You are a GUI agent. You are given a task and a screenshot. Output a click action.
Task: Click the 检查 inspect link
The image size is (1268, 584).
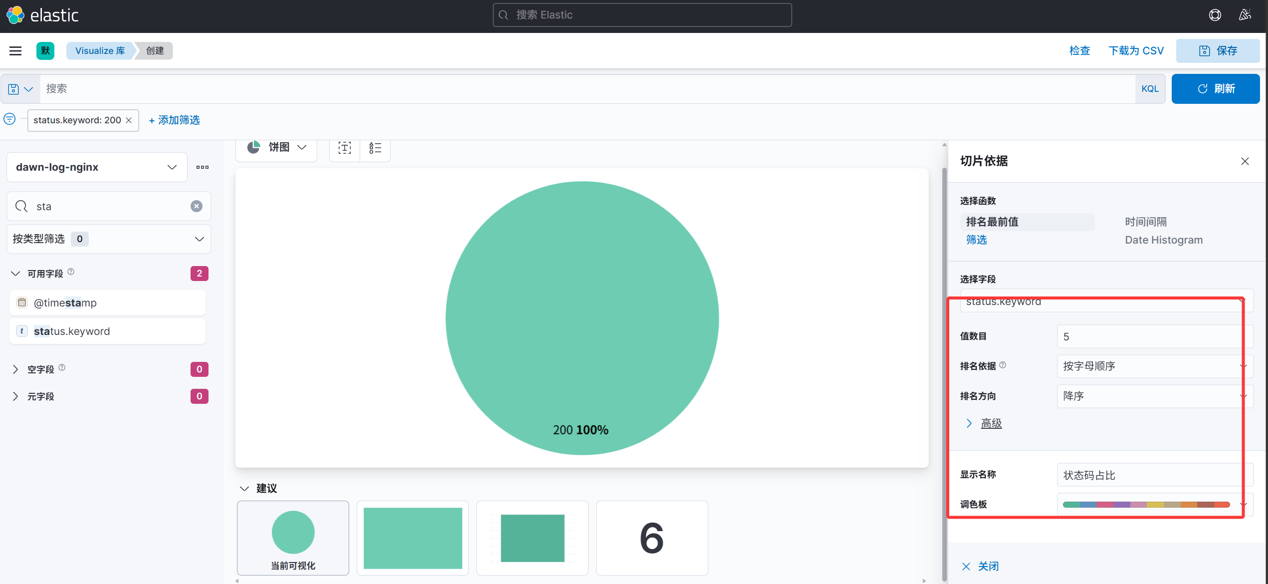point(1079,51)
